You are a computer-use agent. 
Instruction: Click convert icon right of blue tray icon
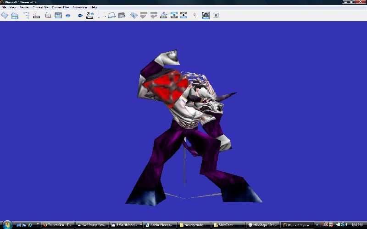tap(174, 16)
